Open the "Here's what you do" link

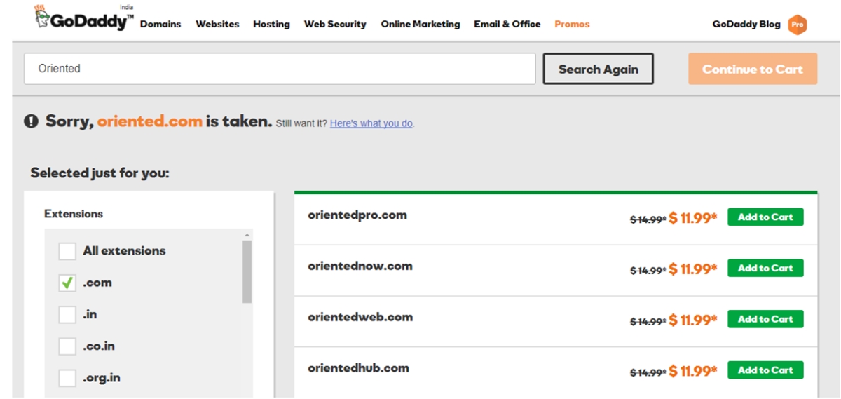(x=371, y=123)
